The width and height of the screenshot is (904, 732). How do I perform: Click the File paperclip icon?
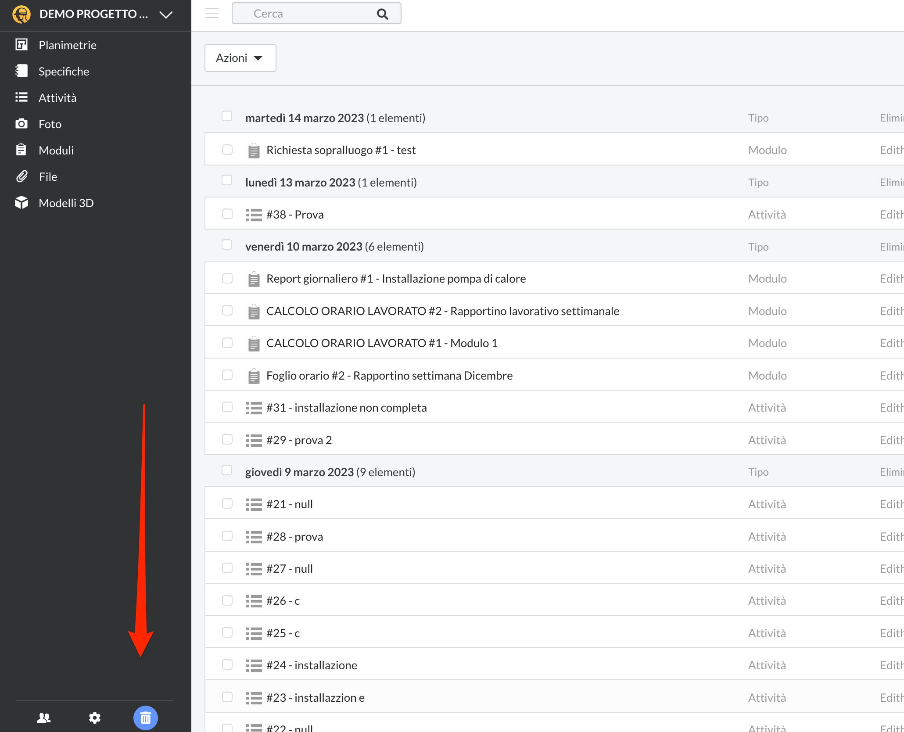click(x=21, y=176)
